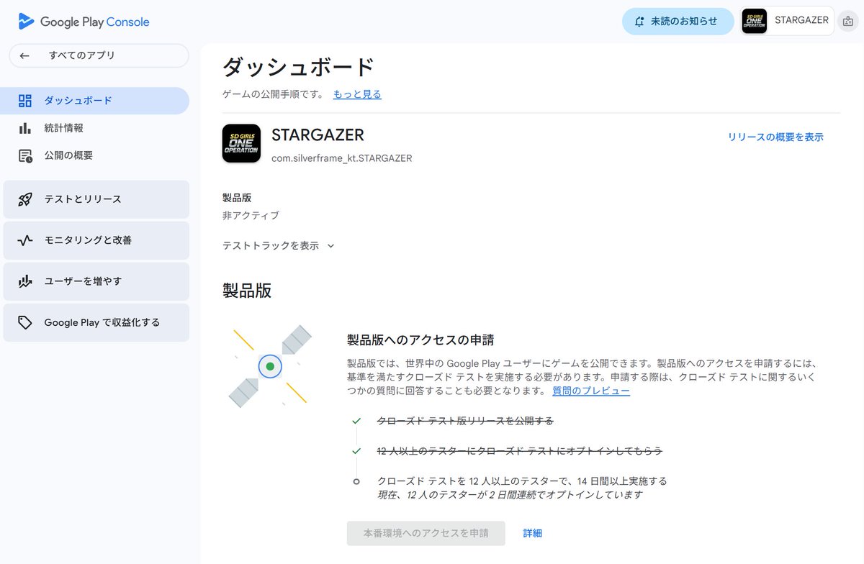
Task: Click the 本番環境へのアクセスを申請 button
Action: pos(426,533)
